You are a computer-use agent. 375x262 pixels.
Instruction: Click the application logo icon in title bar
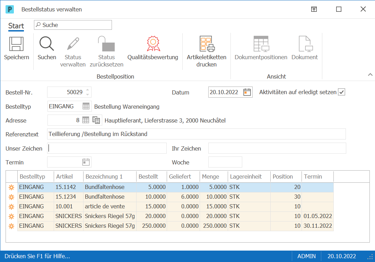click(10, 9)
